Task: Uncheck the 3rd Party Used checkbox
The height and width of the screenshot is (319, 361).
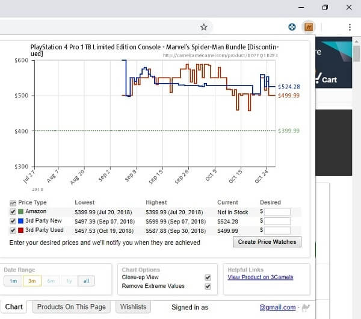Action: click(x=13, y=231)
